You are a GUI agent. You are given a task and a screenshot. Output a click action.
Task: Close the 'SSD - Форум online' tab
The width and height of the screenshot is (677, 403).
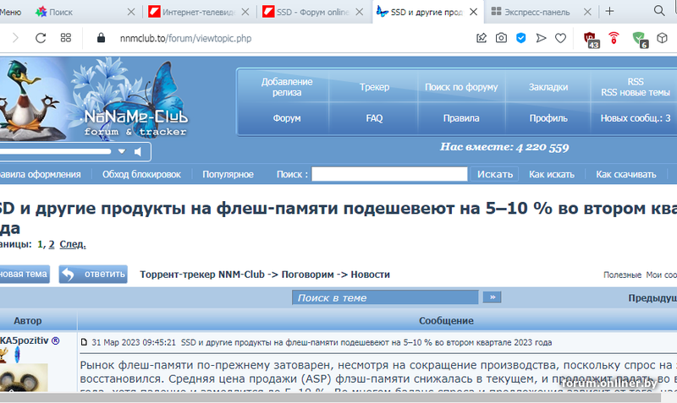(359, 12)
